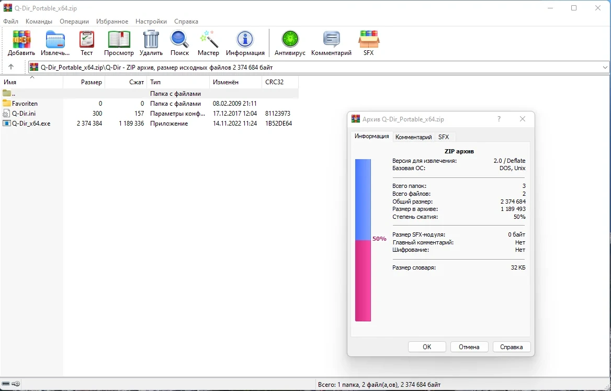Open the Избранное menu
Image resolution: width=611 pixels, height=391 pixels.
(x=112, y=21)
